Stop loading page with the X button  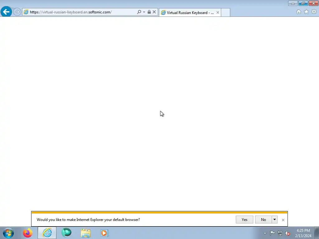(x=154, y=12)
